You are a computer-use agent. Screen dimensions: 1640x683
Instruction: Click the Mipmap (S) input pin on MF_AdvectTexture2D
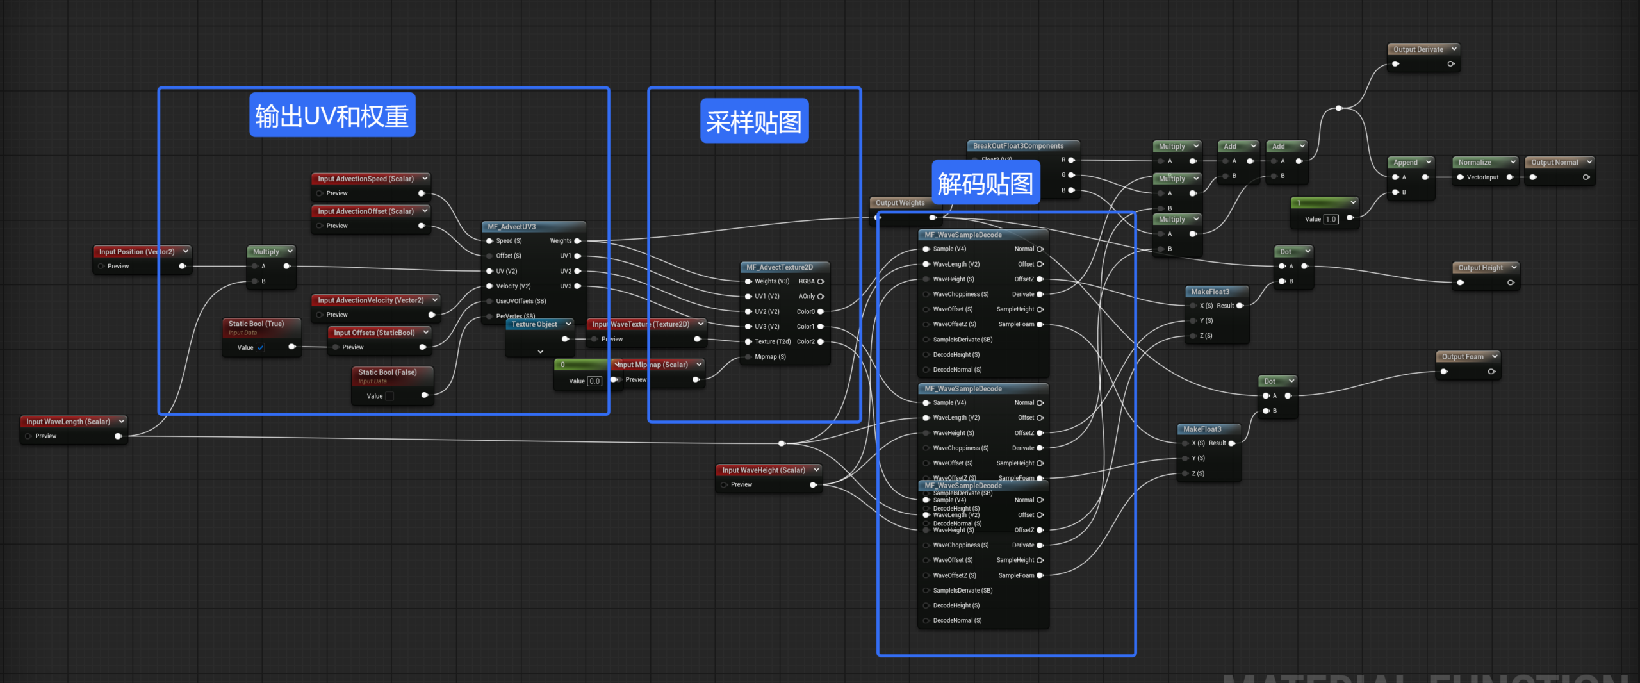[748, 357]
